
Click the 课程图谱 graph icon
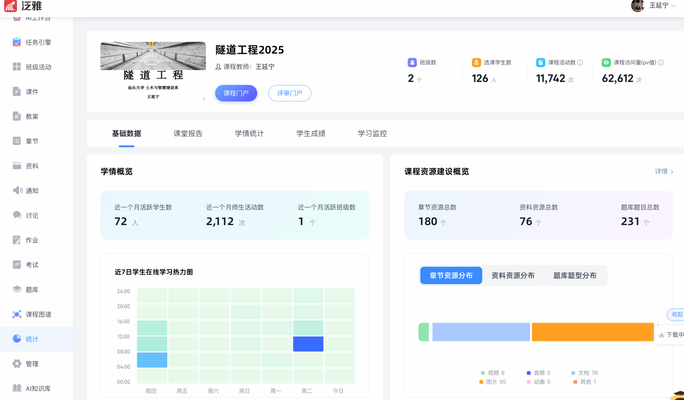[17, 314]
